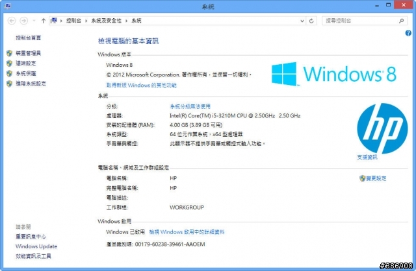Click the computer icon in address bar
416x271 pixels.
click(x=54, y=21)
